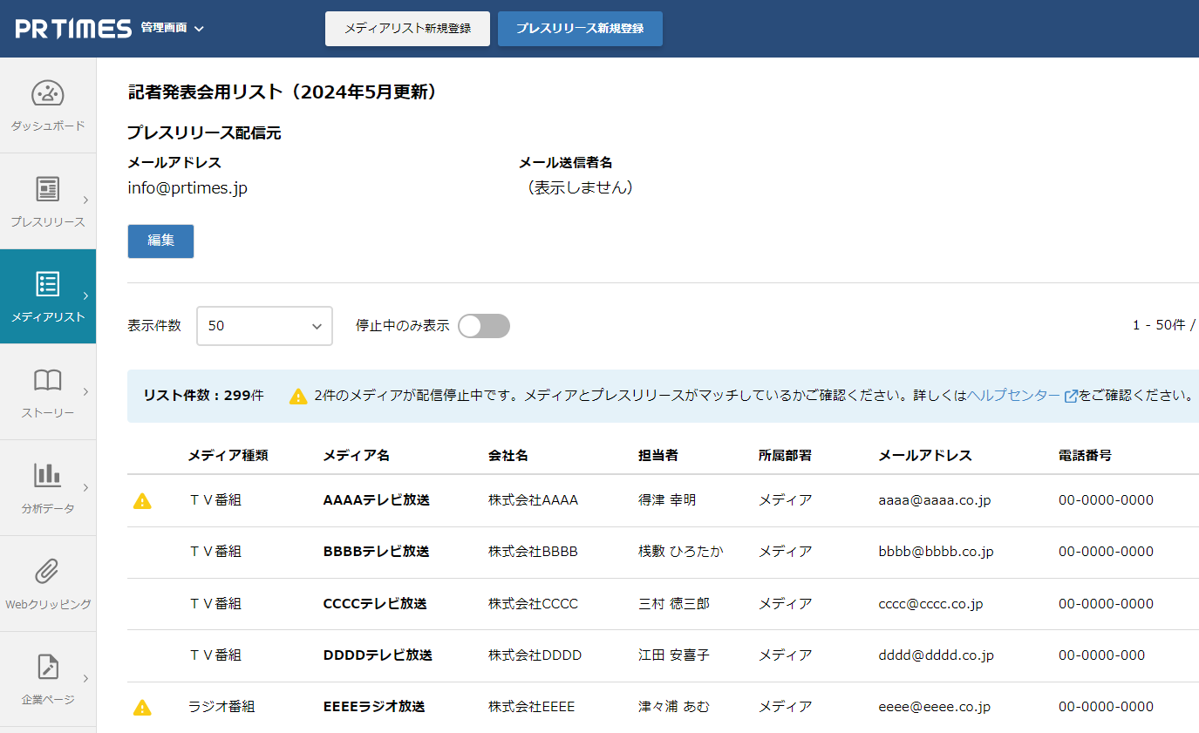Expand the ストーリー sidebar chevron
Viewport: 1199px width, 733px height.
click(85, 391)
